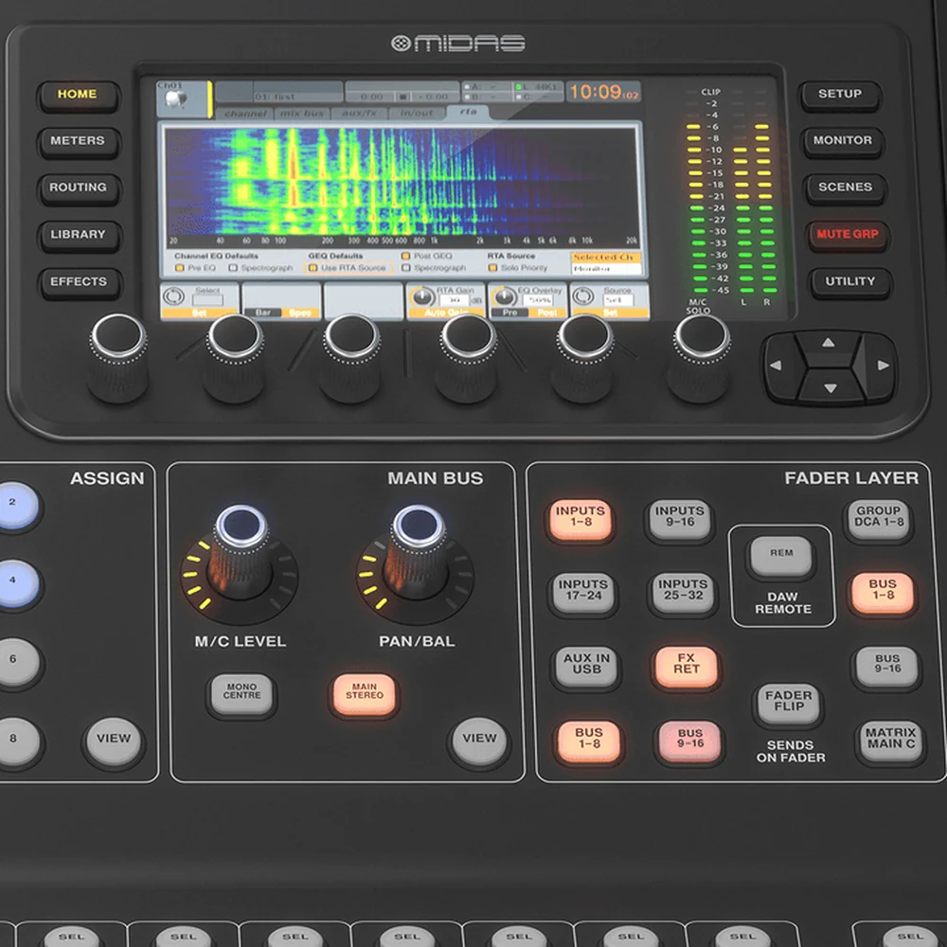Open the MONITOR screen

tap(843, 141)
